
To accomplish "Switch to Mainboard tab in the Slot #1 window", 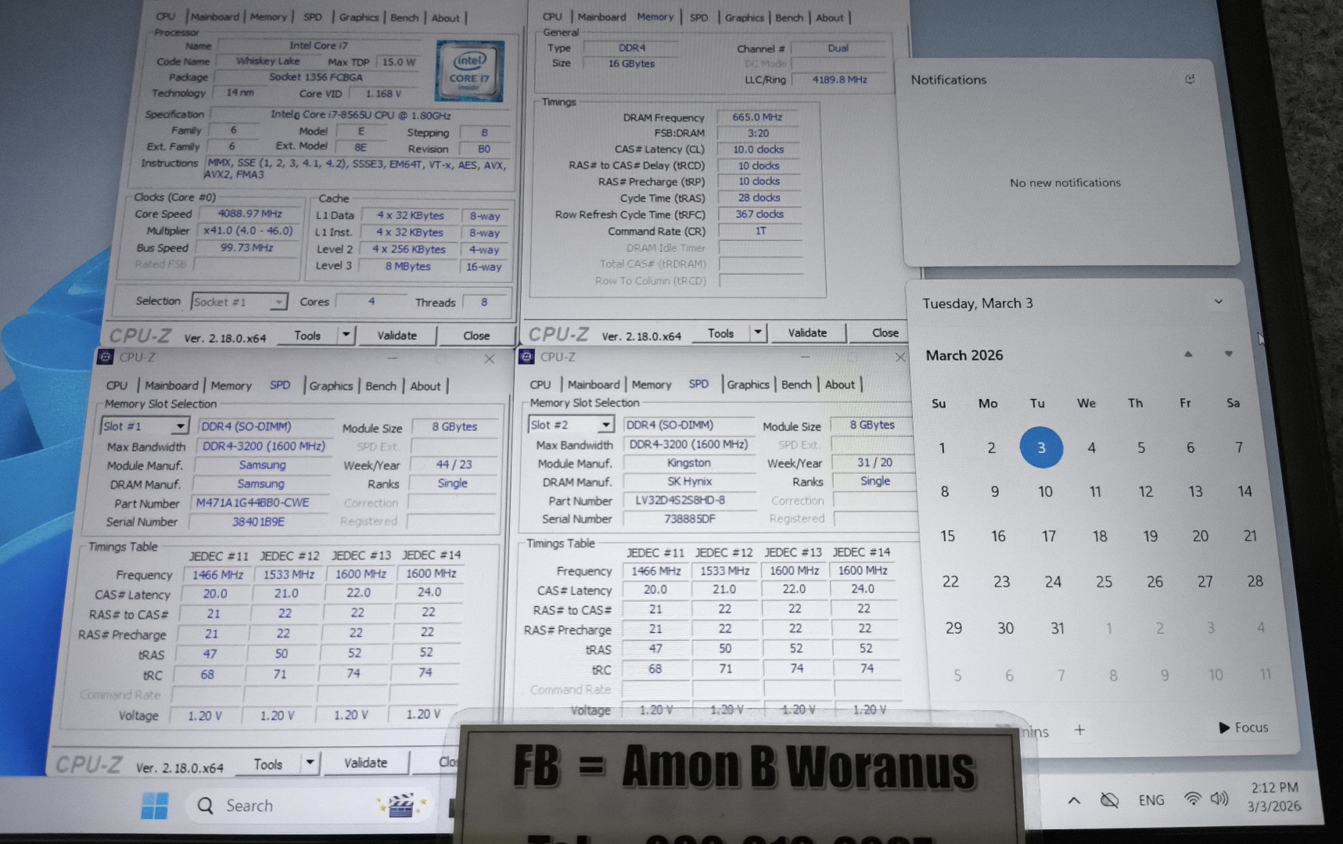I will tap(171, 386).
